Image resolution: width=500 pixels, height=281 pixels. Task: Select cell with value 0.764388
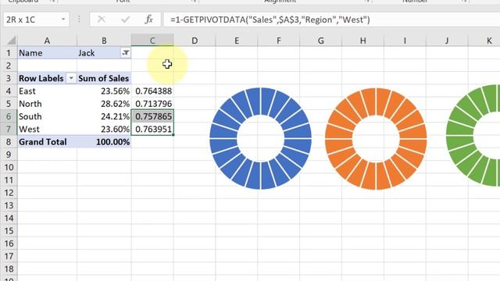tap(152, 91)
